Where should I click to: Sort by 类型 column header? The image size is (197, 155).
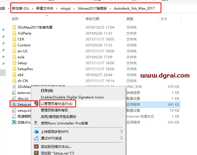[x=130, y=19]
